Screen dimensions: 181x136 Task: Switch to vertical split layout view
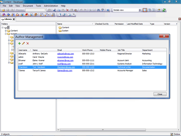153,10
